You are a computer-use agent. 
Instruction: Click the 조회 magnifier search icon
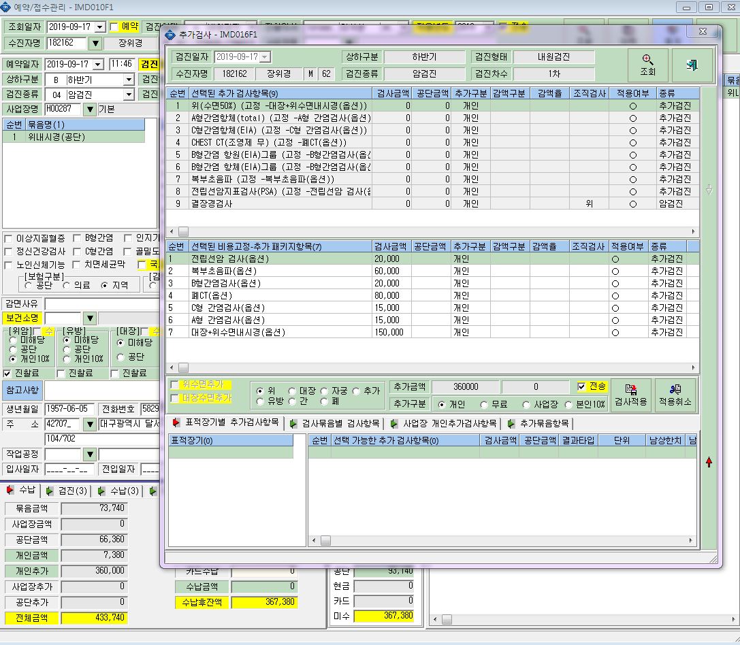(x=647, y=60)
